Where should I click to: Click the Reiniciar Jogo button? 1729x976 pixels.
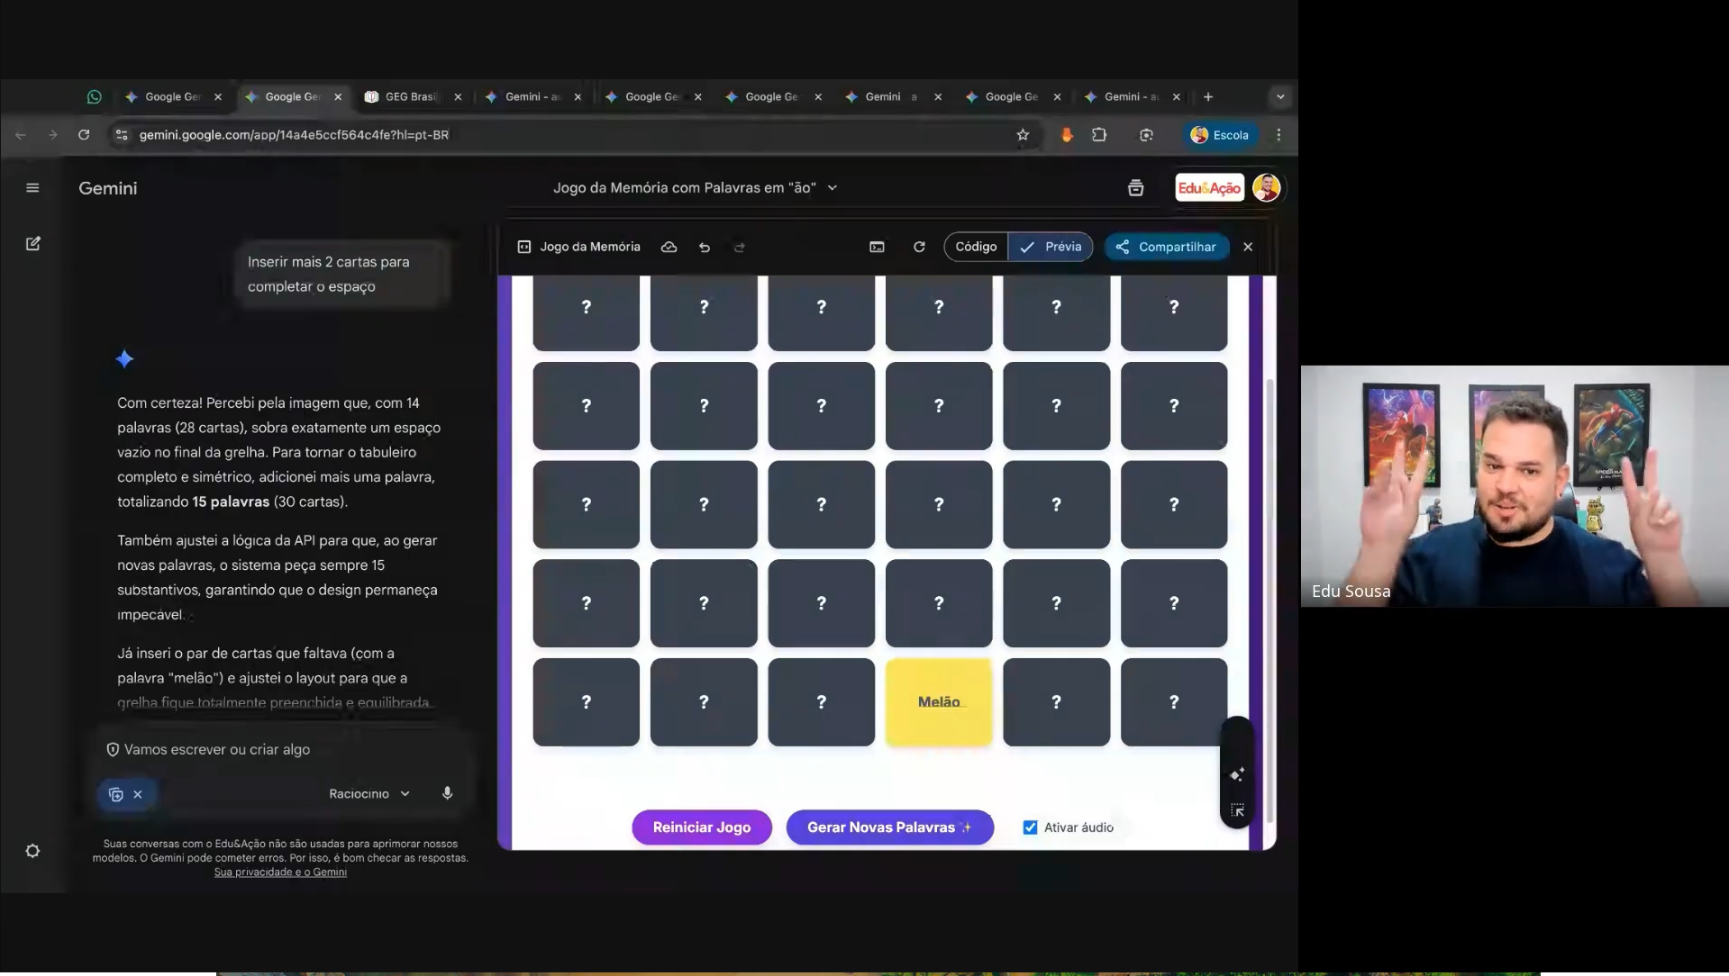click(x=701, y=827)
